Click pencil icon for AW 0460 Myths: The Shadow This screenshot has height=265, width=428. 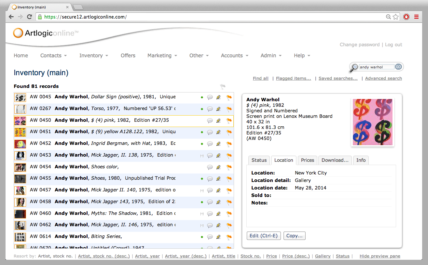(219, 214)
